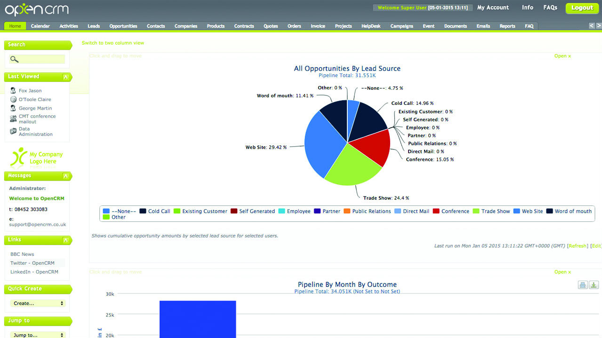Image resolution: width=602 pixels, height=338 pixels.
Task: Click the campaign icon beside CMT conference mailout
Action: point(13,119)
